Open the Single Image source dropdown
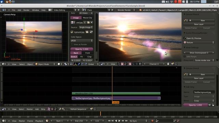The height and width of the screenshot is (123, 219). 86,27
